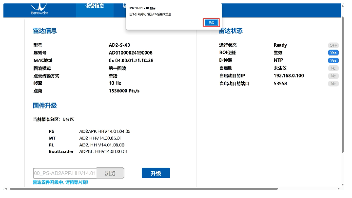Click the MT firmware version string
Image resolution: width=352 pixels, height=198 pixels.
100,138
